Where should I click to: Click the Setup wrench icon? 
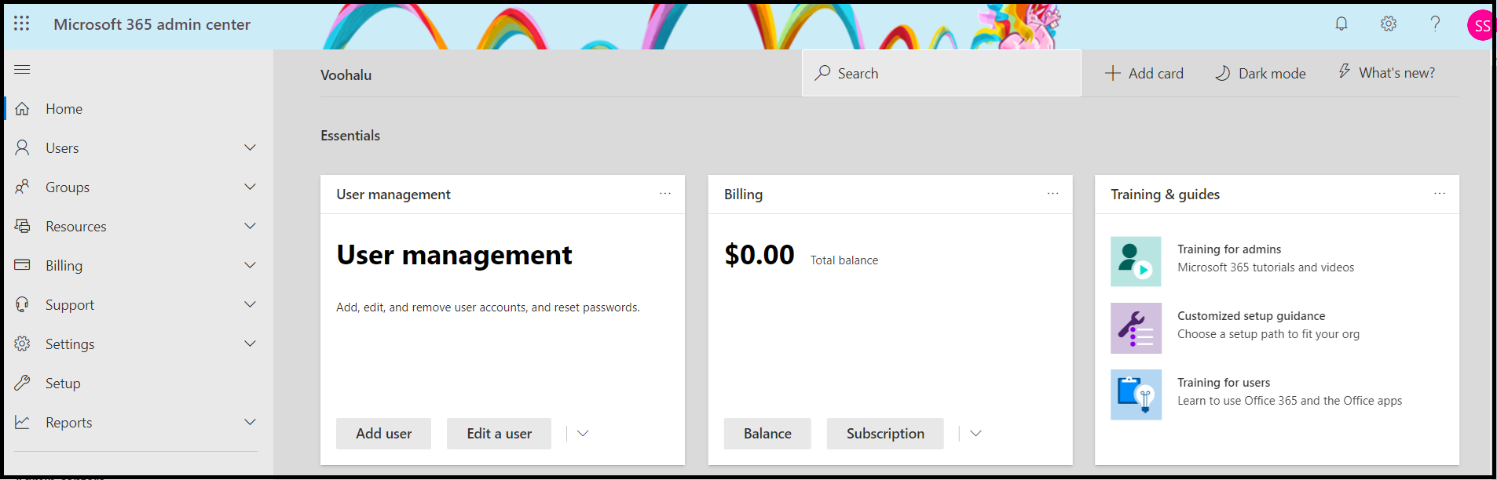click(x=22, y=383)
